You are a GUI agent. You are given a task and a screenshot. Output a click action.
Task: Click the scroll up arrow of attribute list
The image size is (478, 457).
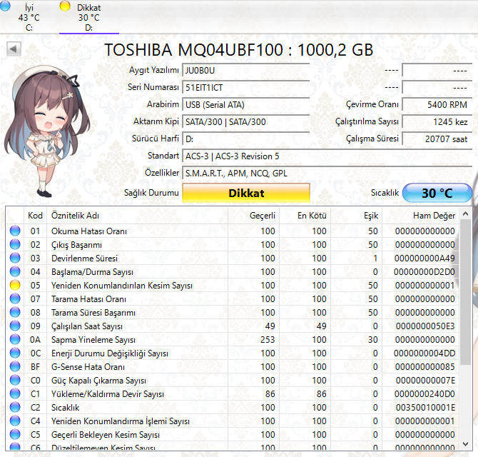pyautogui.click(x=465, y=214)
